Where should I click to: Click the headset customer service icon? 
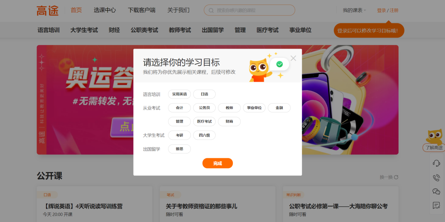[436, 163]
